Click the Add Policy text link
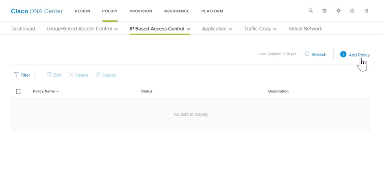Image resolution: width=382 pixels, height=177 pixels. point(359,55)
